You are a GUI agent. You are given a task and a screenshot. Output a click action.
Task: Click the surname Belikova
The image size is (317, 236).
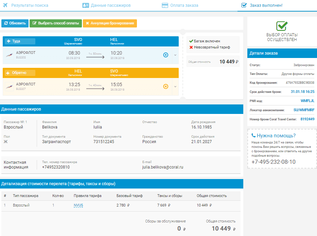(x=50, y=127)
